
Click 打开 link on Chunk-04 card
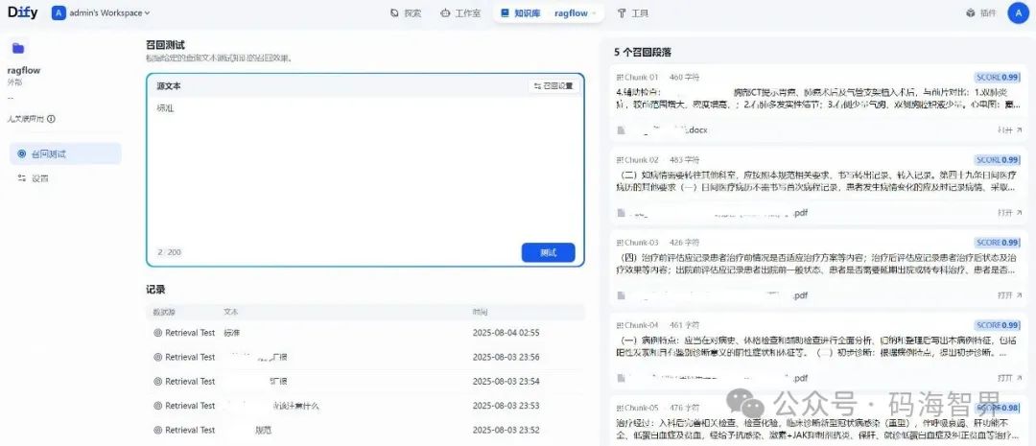(x=1009, y=378)
